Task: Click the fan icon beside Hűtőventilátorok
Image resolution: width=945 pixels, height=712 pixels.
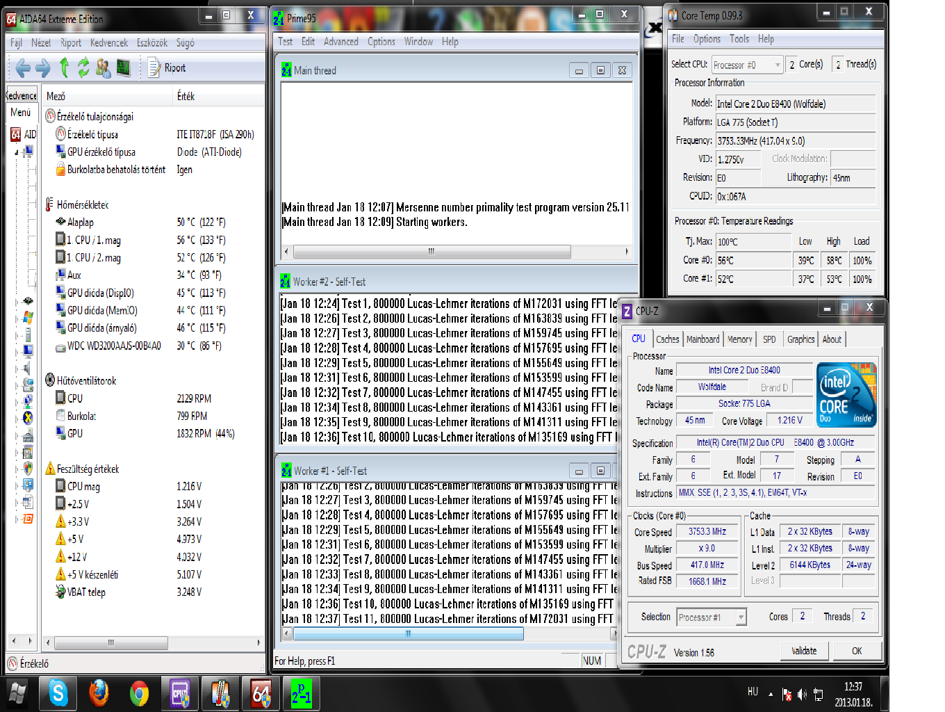Action: 50,380
